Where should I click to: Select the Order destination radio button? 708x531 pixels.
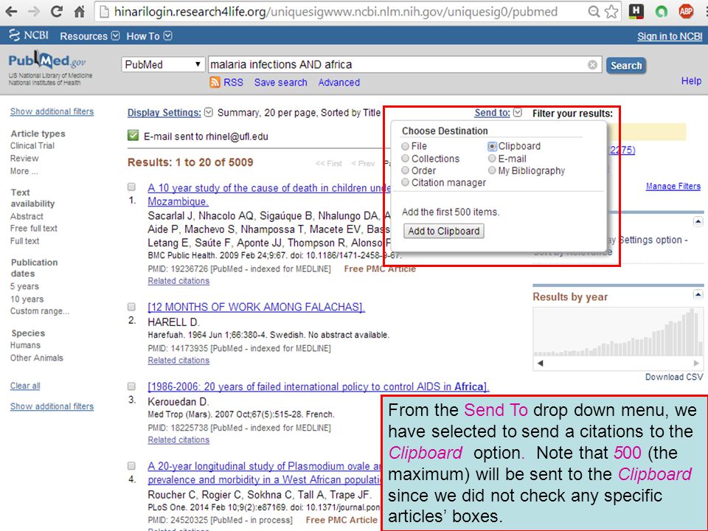coord(405,170)
